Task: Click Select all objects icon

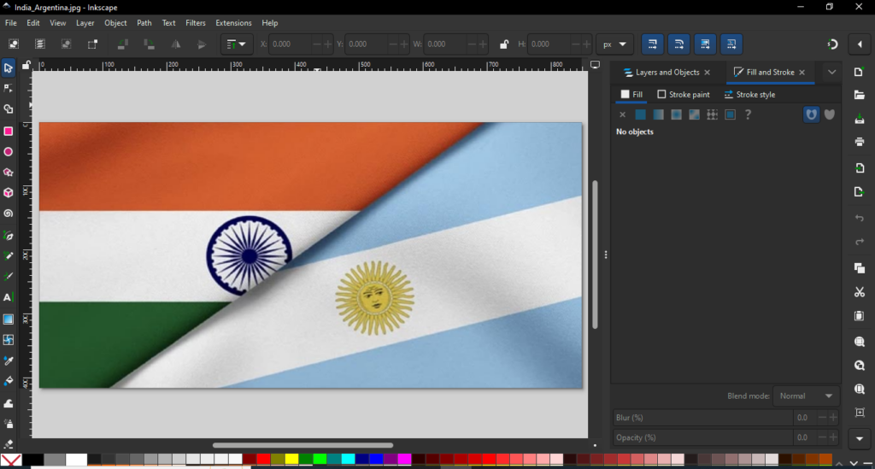Action: coord(14,44)
